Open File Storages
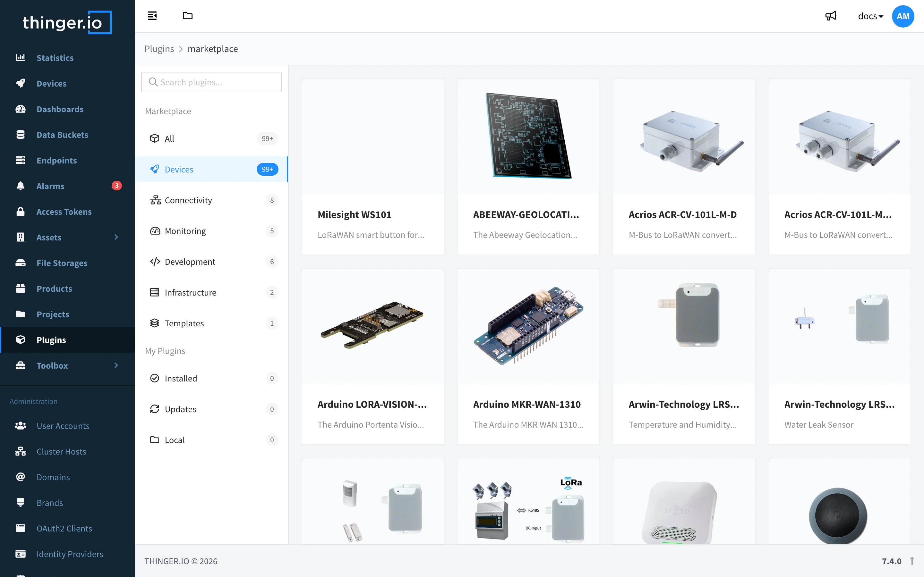924x577 pixels. [67, 263]
